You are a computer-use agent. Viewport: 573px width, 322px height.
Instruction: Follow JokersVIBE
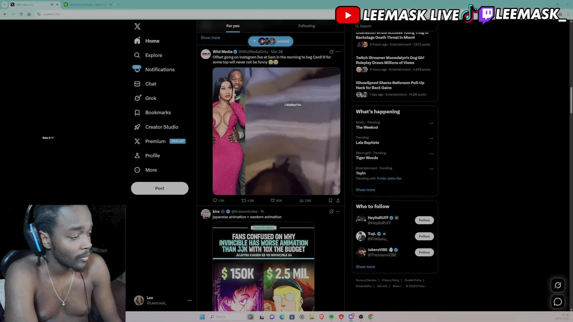point(424,252)
